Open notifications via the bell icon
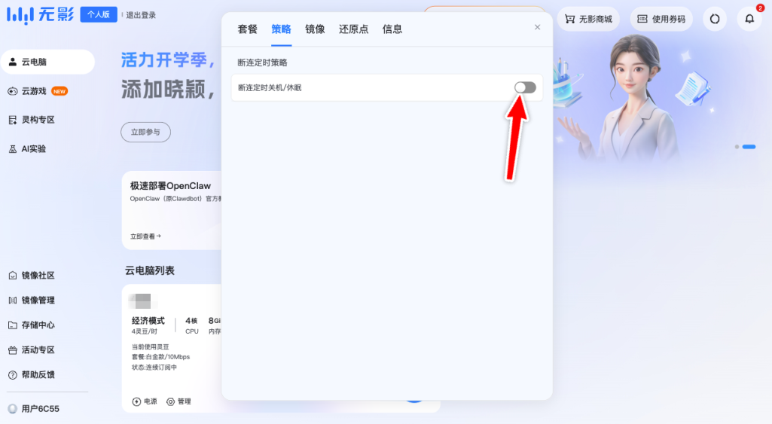This screenshot has height=424, width=772. pyautogui.click(x=749, y=19)
